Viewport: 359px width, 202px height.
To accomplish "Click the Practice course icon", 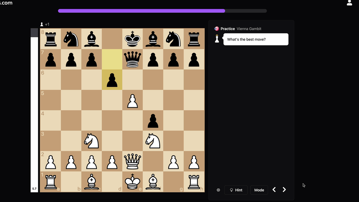I will point(217,29).
